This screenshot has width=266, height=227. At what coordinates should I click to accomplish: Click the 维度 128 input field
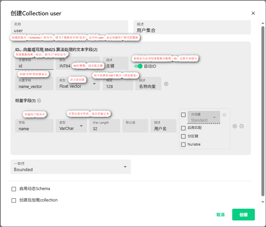[x=118, y=86]
